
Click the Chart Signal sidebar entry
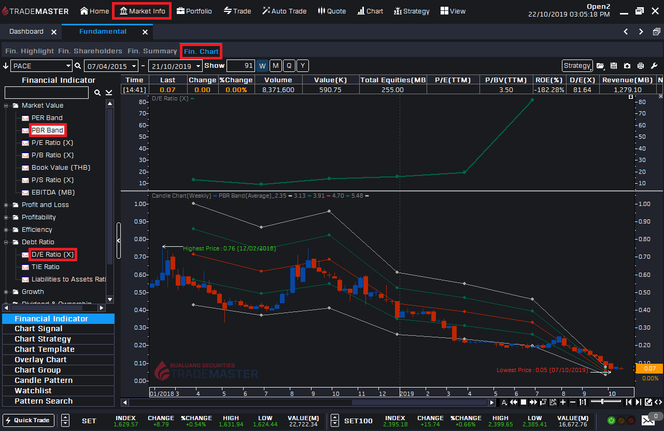tap(38, 328)
